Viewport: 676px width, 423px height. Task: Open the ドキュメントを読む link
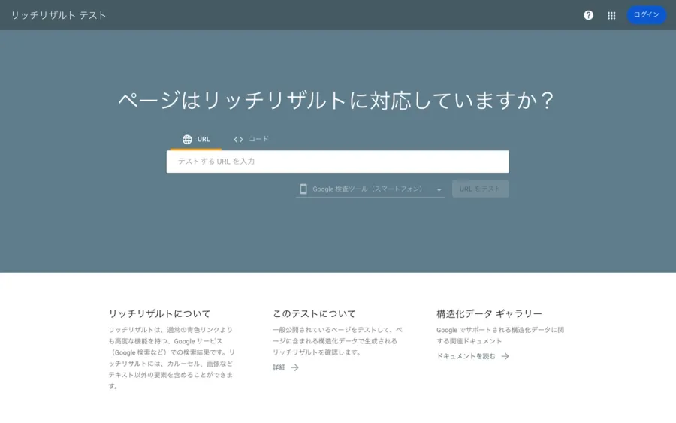(x=472, y=356)
